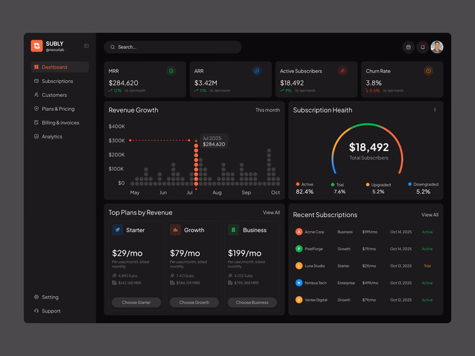
Task: Click the Dashboard grid icon
Action: (36, 67)
